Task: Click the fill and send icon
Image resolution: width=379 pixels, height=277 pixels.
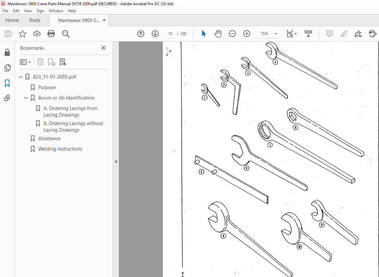Action: coord(372,34)
